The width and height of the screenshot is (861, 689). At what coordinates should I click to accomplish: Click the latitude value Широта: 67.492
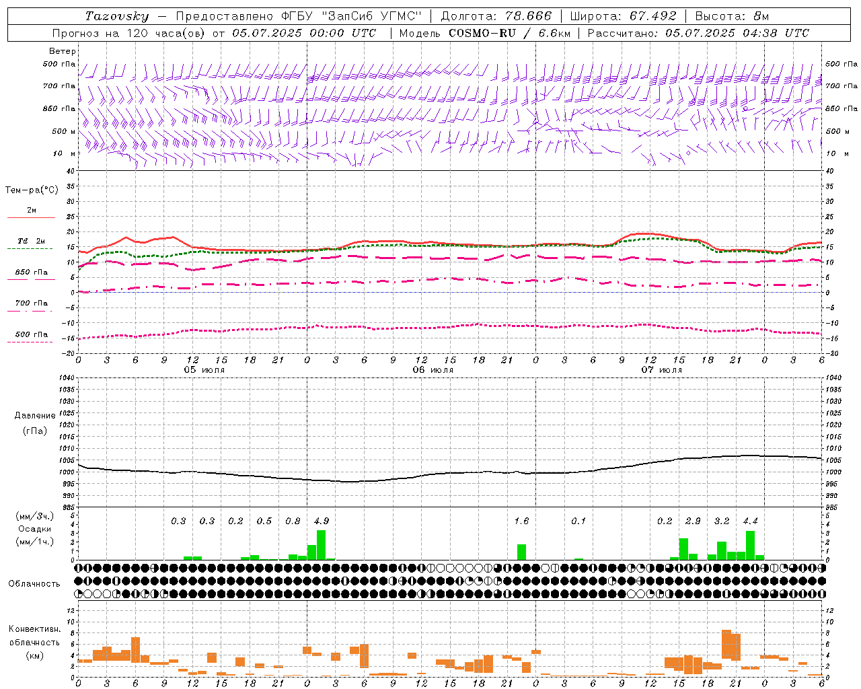coord(623,16)
